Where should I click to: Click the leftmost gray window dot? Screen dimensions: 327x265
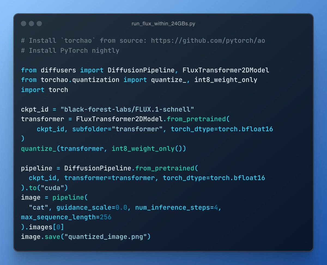24,23
